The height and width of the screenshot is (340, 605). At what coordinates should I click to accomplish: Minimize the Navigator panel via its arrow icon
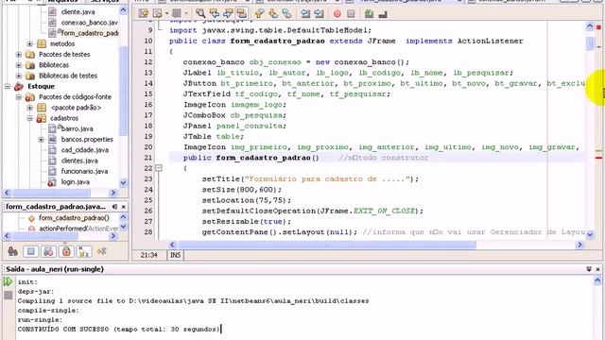click(x=114, y=207)
